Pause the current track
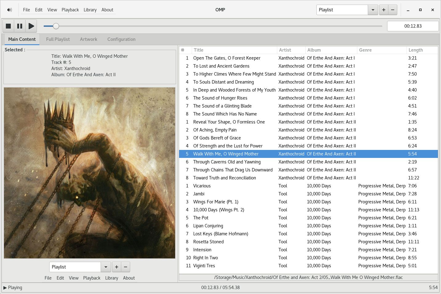The width and height of the screenshot is (441, 294). 20,26
